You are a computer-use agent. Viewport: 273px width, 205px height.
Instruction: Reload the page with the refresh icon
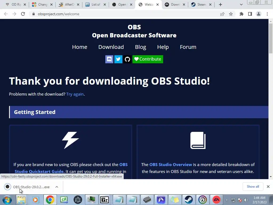pos(23,14)
